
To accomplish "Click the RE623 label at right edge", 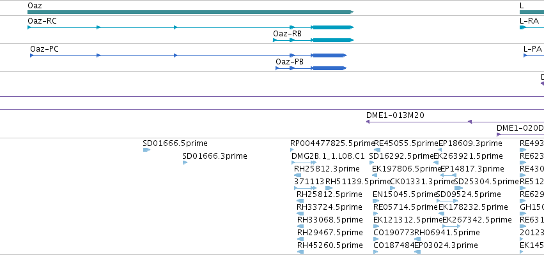I will tap(532, 156).
